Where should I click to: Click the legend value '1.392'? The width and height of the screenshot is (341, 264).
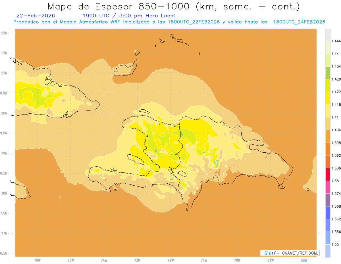(x=336, y=155)
